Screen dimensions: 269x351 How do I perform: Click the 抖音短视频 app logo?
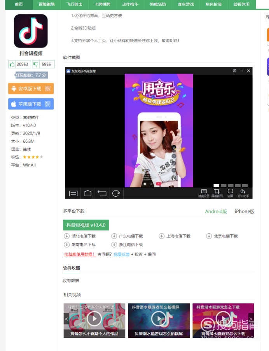point(31,31)
